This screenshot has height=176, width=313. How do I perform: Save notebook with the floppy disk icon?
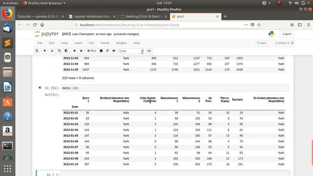(37, 51)
